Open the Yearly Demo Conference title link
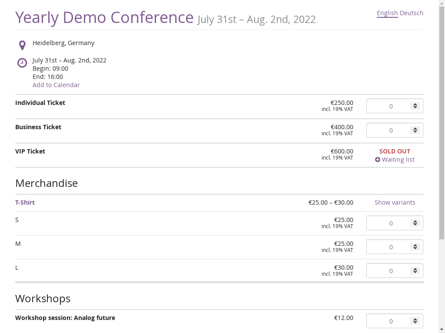 click(x=104, y=17)
